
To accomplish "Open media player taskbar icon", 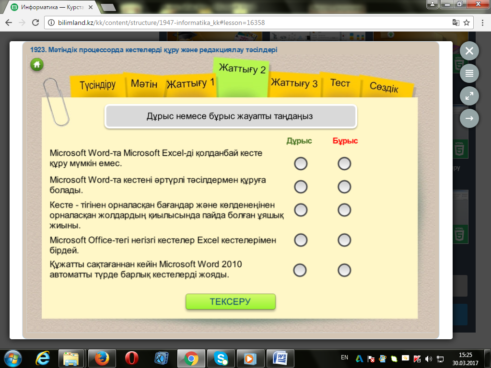I will click(250, 358).
